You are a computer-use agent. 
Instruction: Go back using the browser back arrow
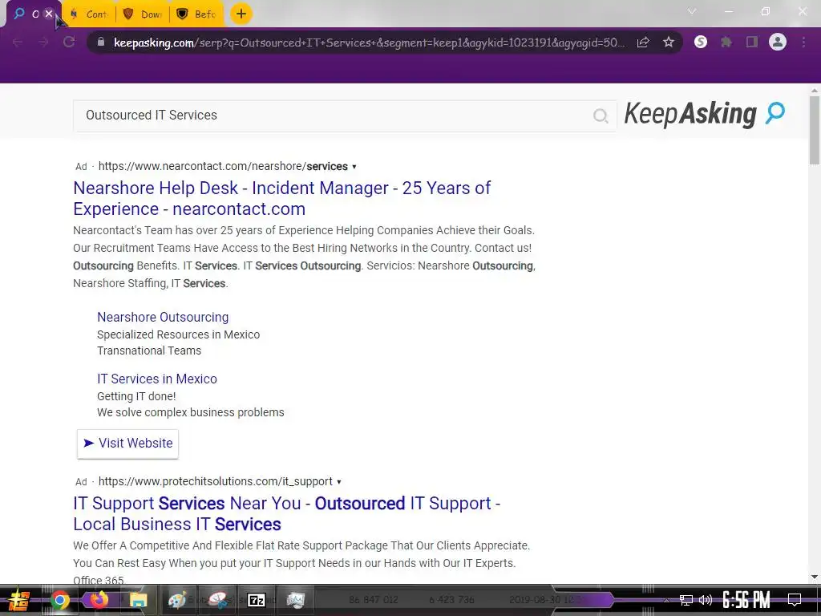click(18, 43)
